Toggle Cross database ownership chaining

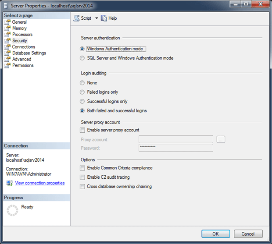point(82,187)
